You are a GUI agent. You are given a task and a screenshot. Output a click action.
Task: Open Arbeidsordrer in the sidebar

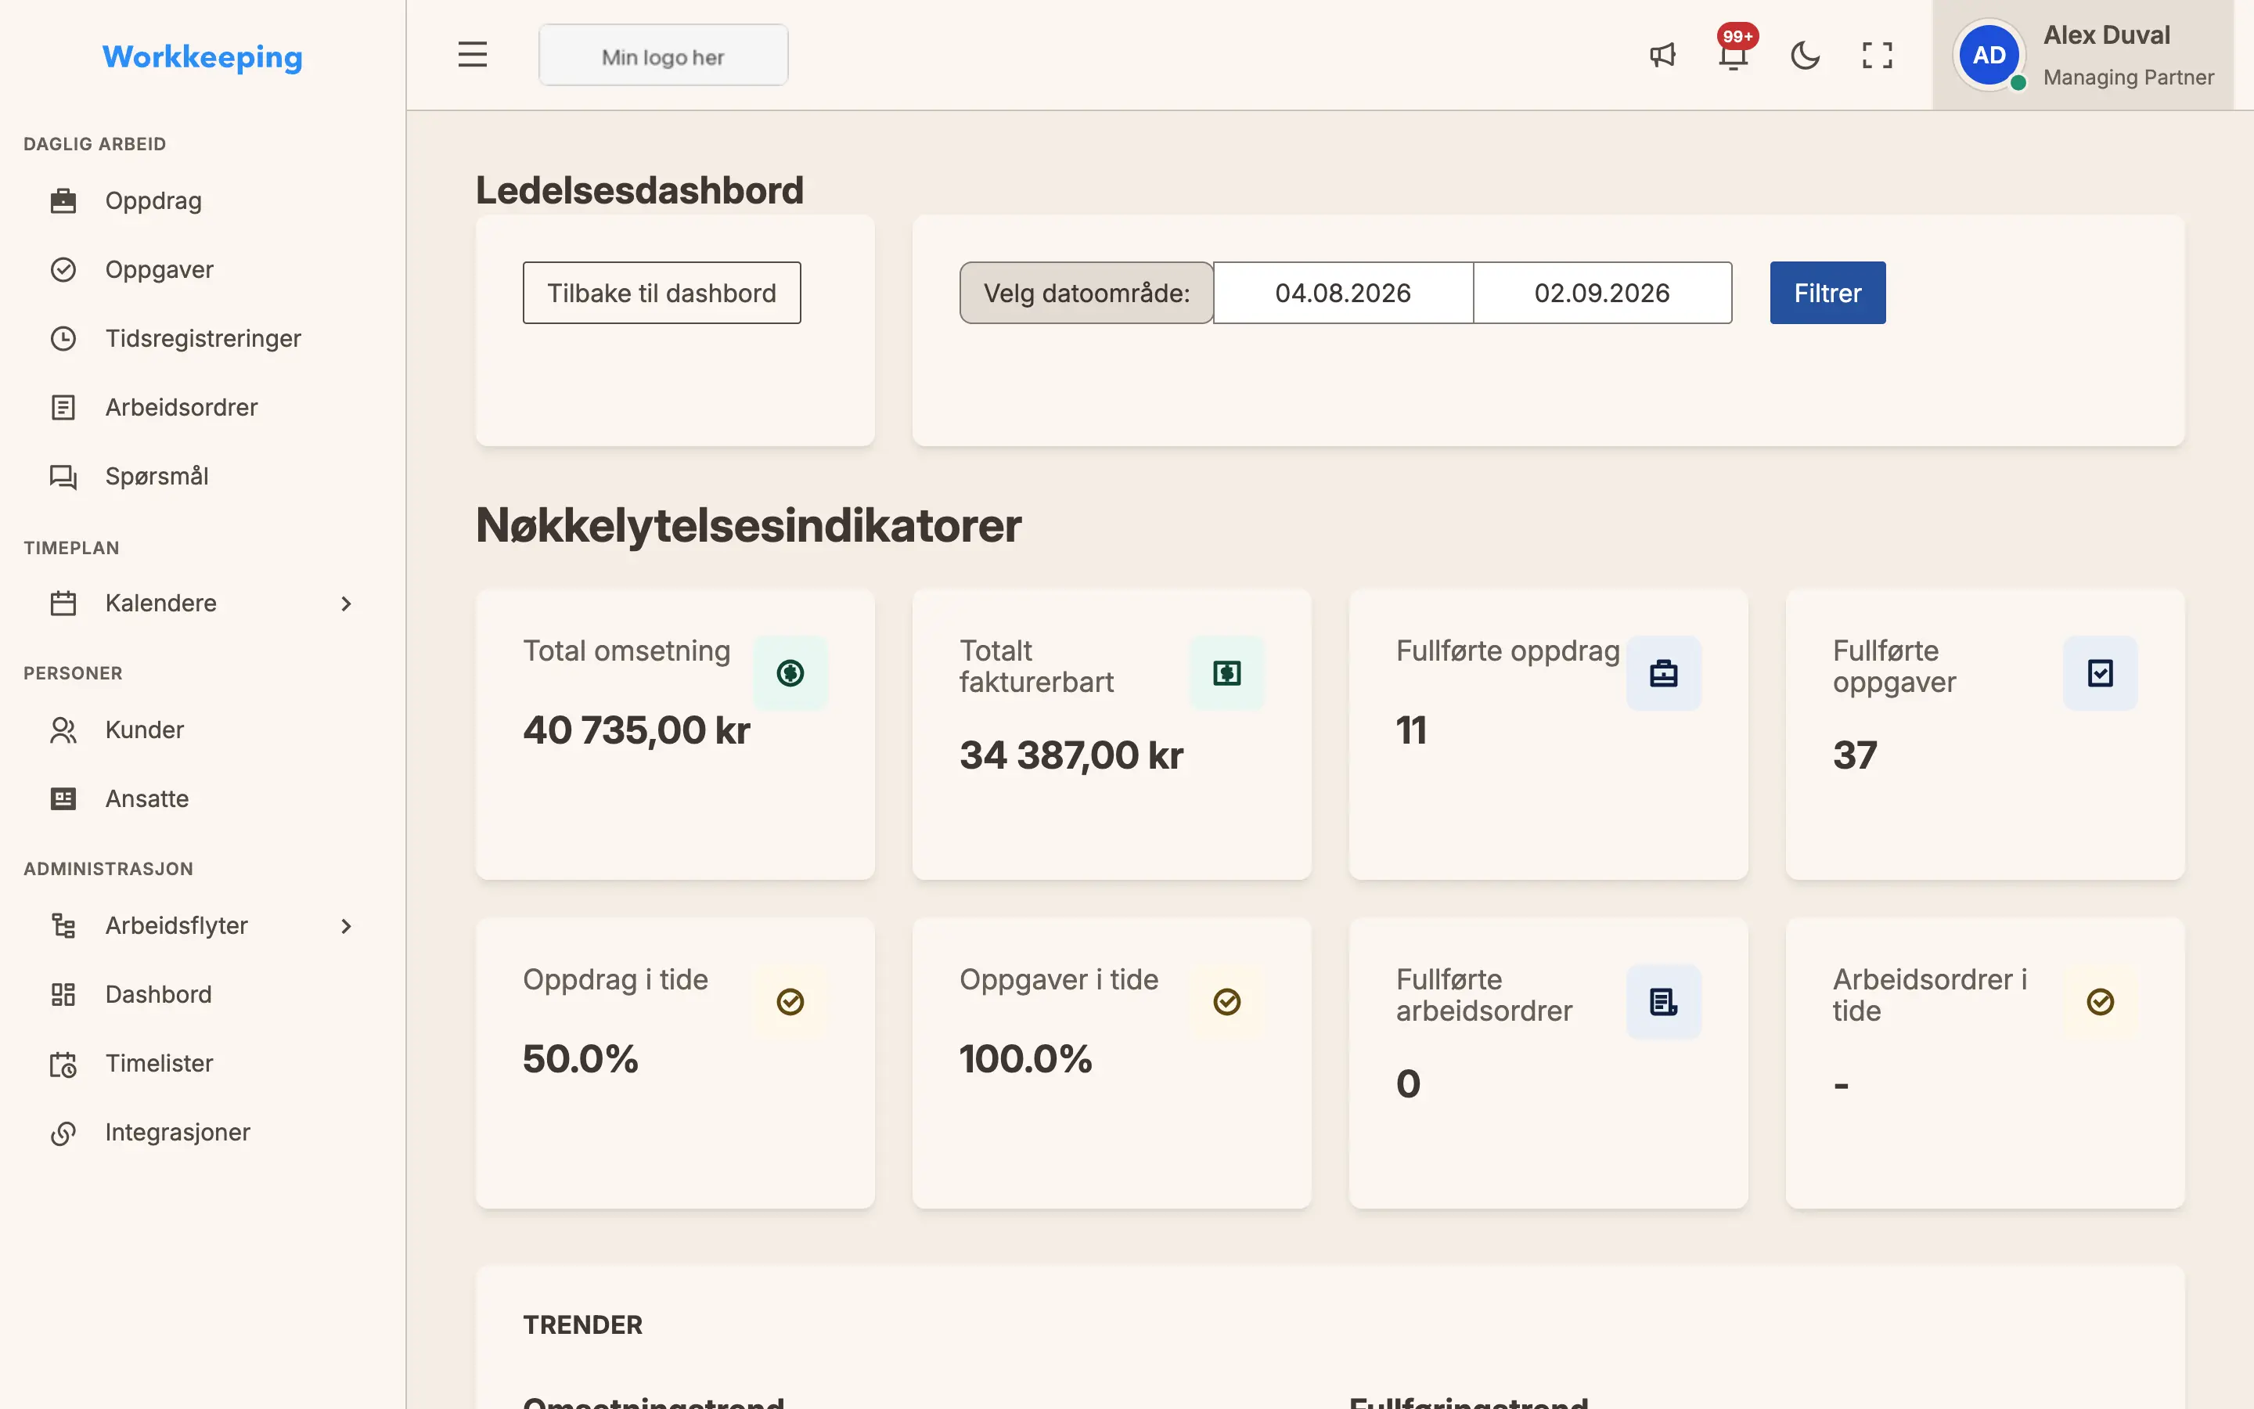[182, 407]
